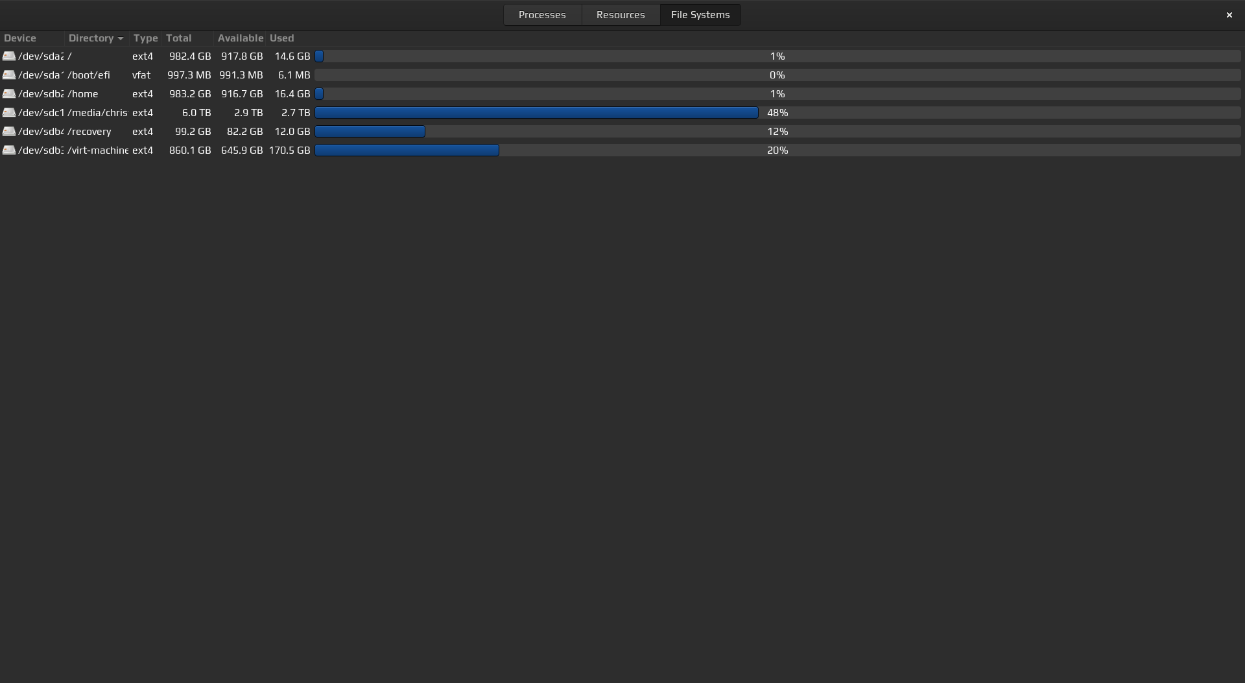Switch to the Processes tab
This screenshot has width=1245, height=683.
click(542, 15)
